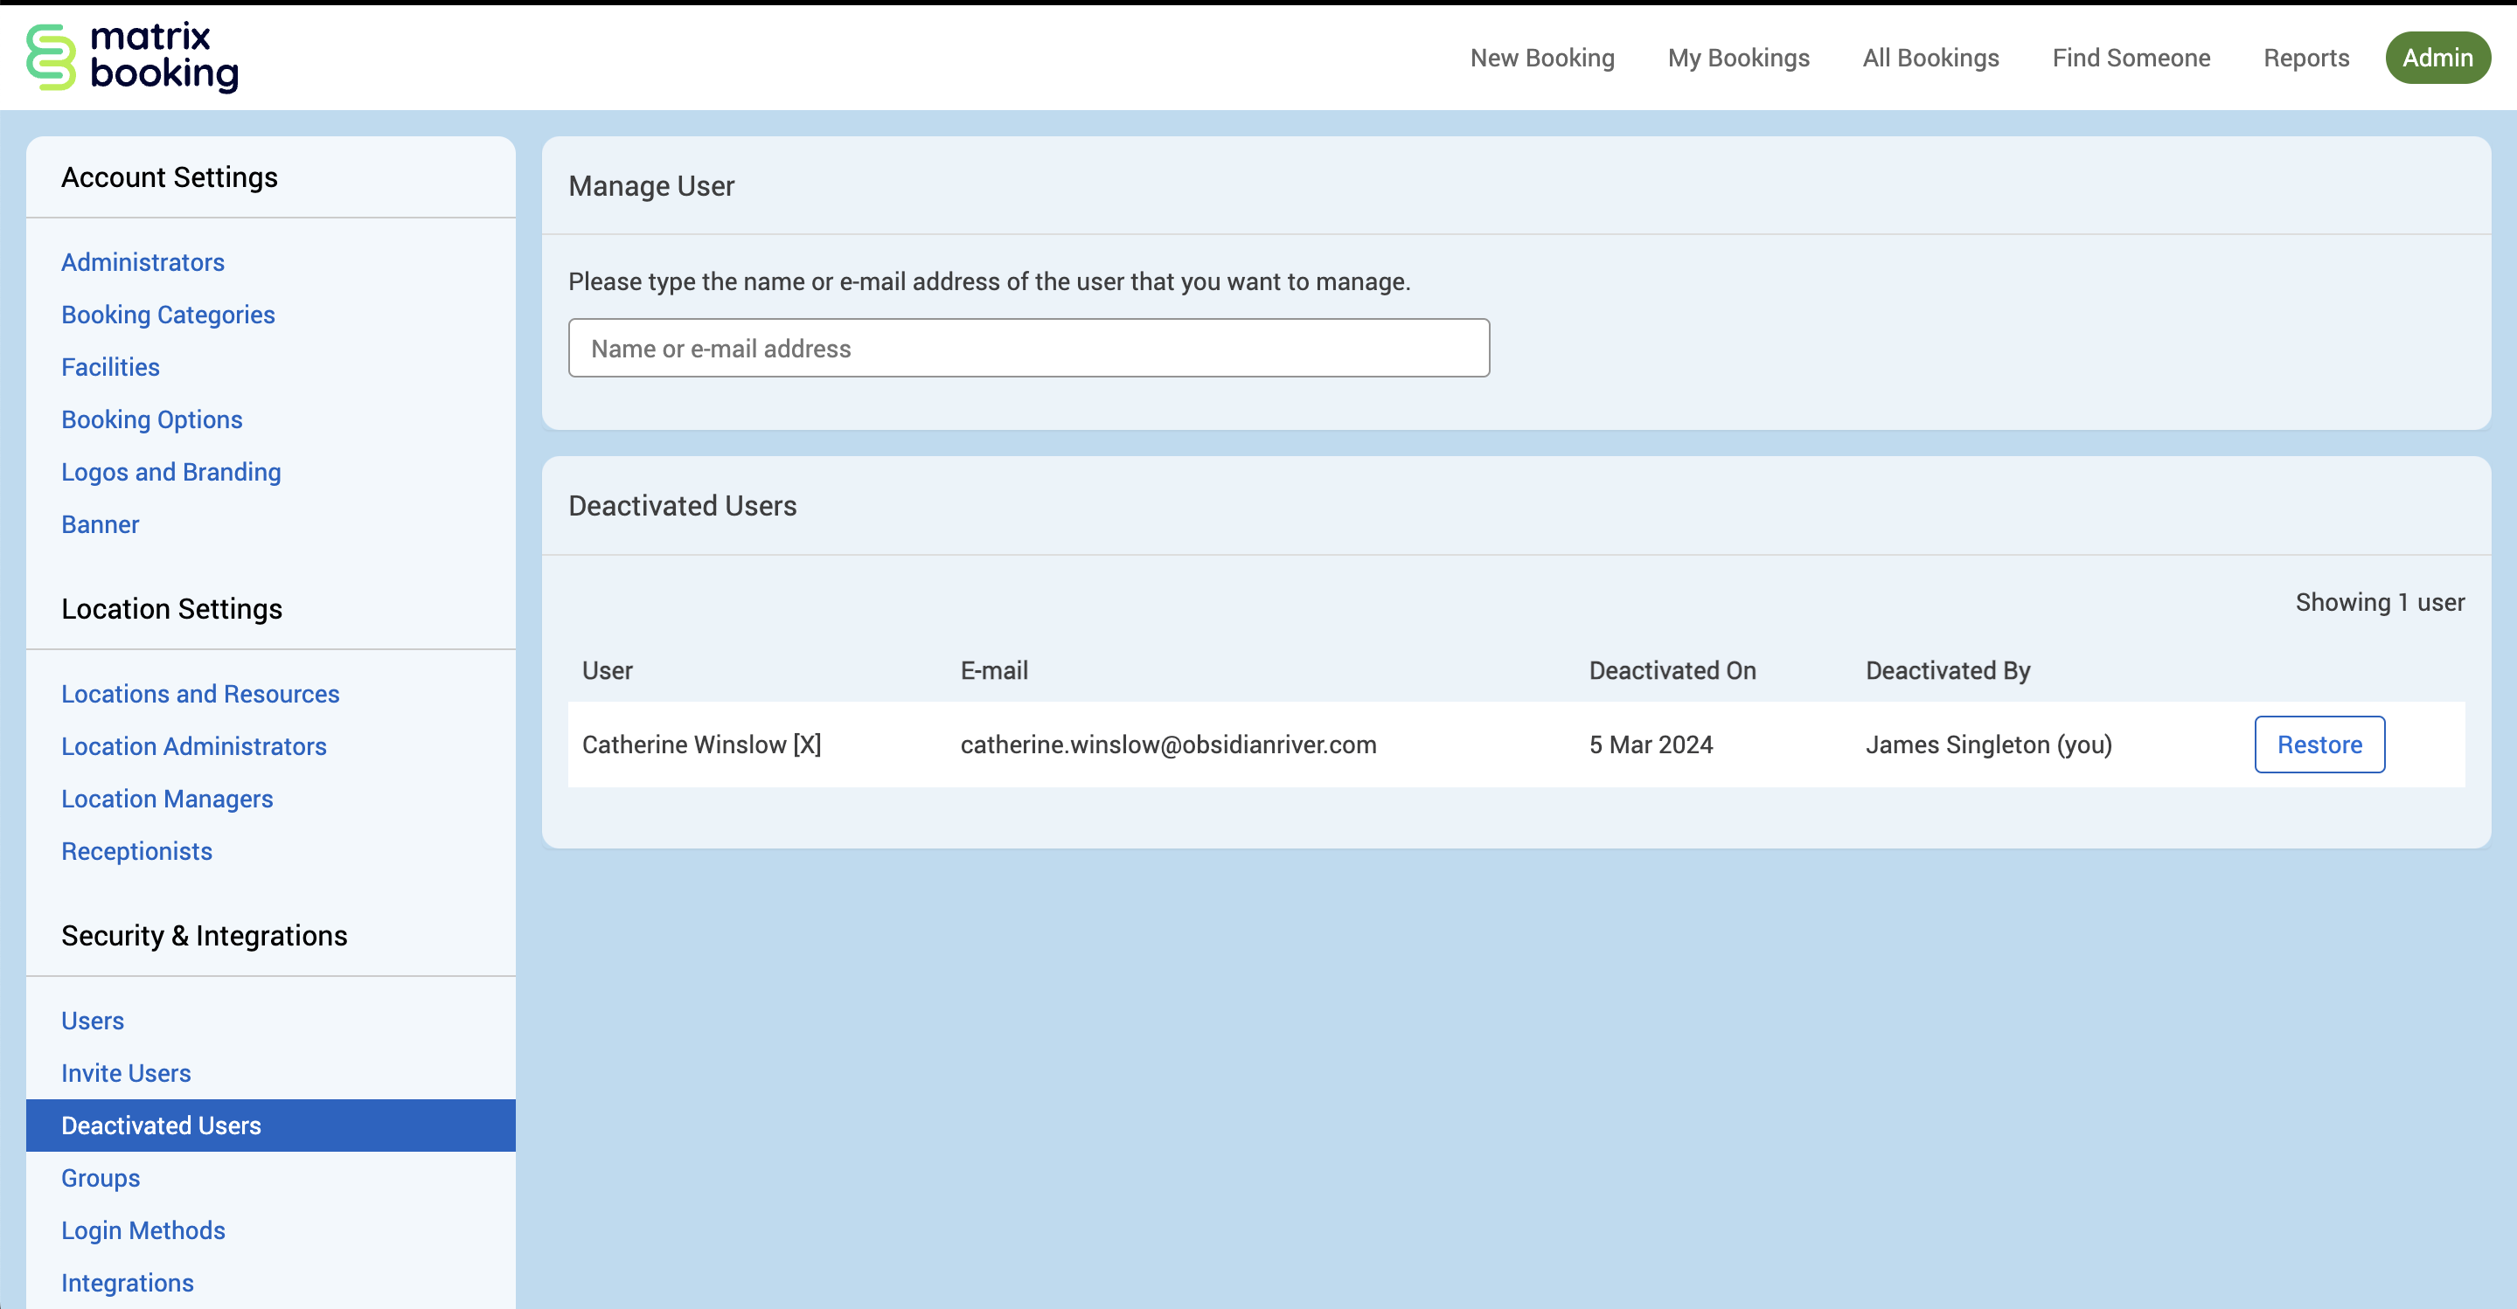Viewport: 2517px width, 1309px height.
Task: Click the Security & Integrations heading
Action: click(x=205, y=935)
